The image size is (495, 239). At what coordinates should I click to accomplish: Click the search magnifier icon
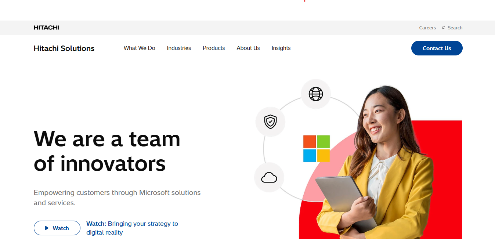click(443, 28)
